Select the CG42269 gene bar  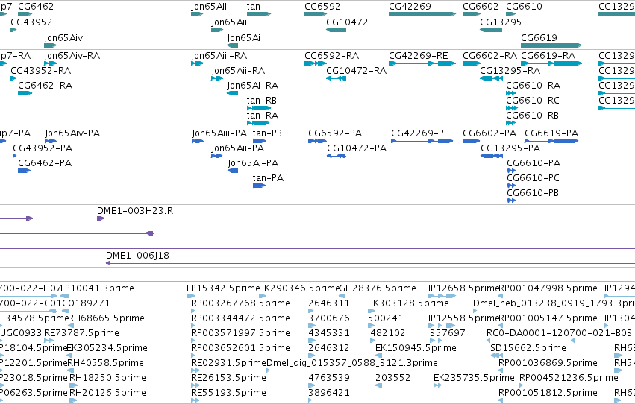coord(422,14)
